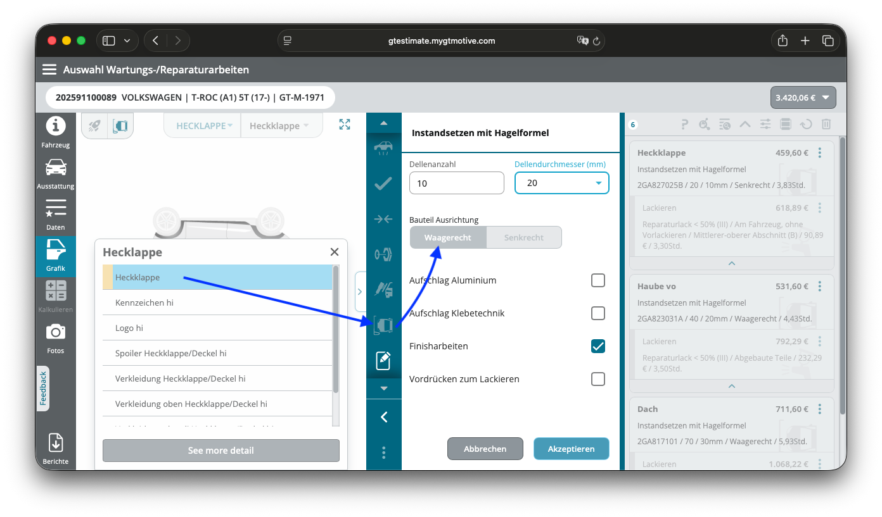Open the Berichte download section
Image resolution: width=882 pixels, height=517 pixels.
click(56, 448)
